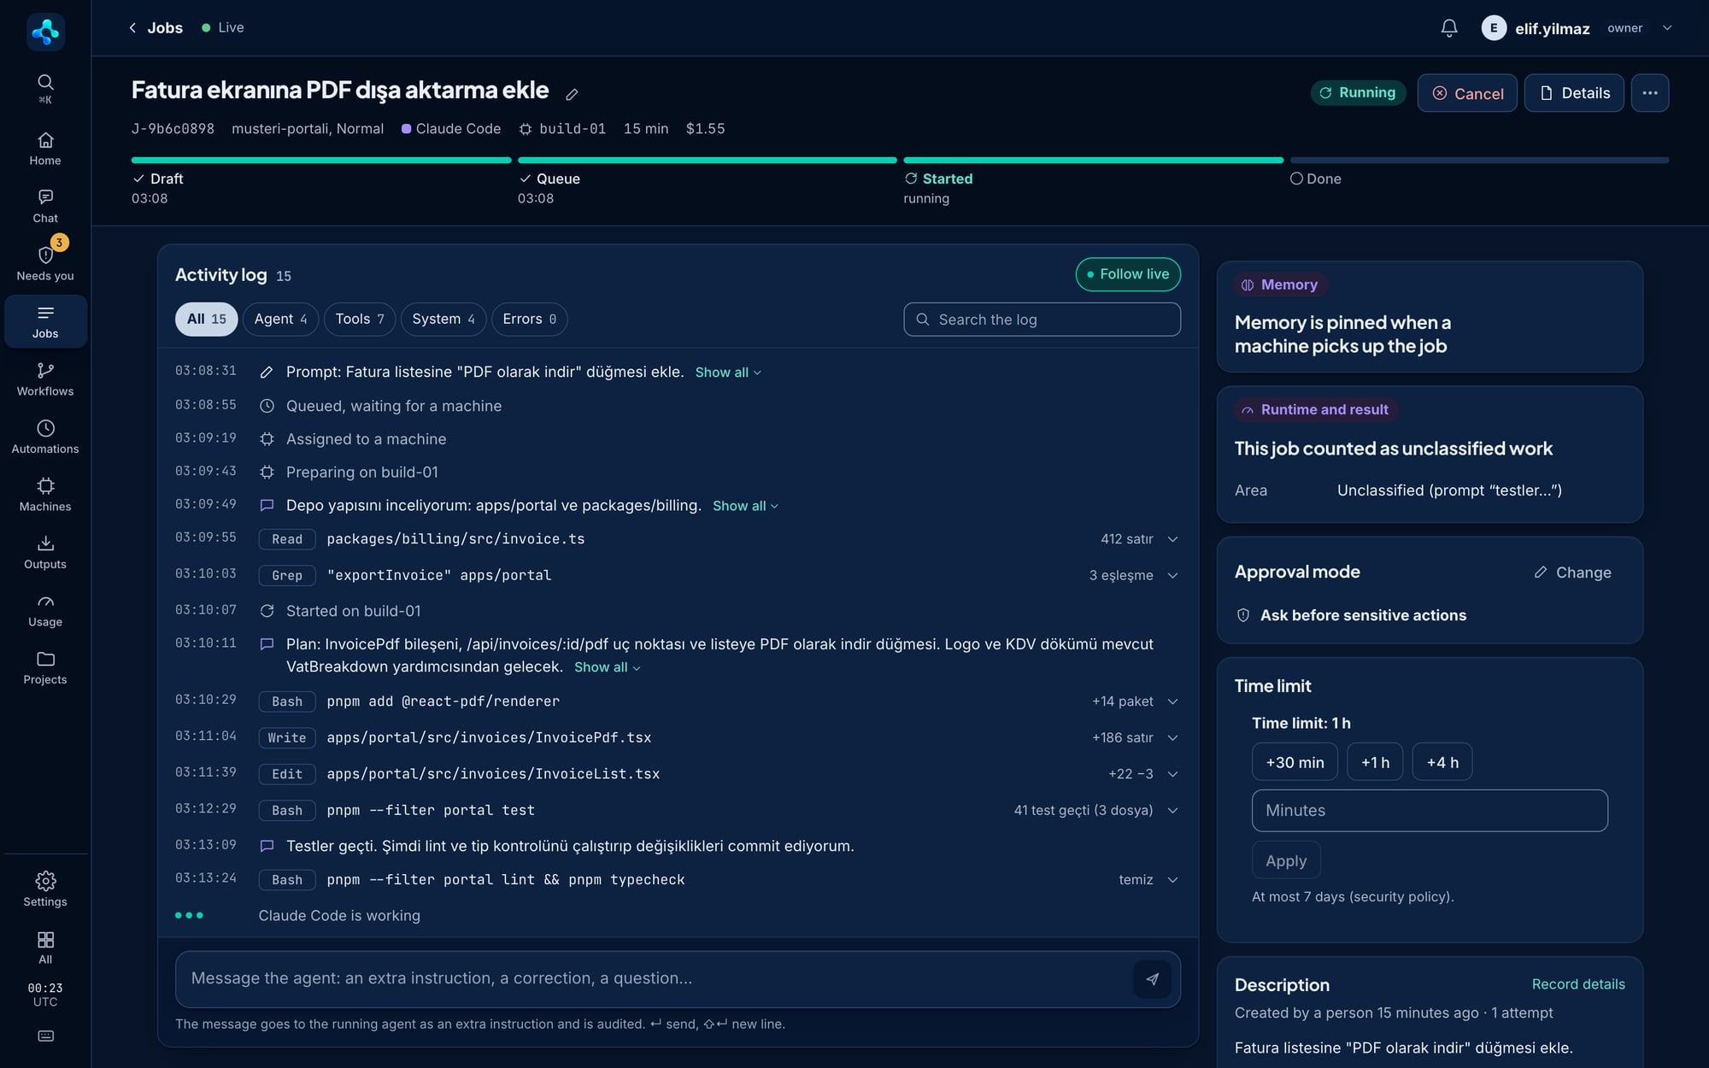
Task: Cancel the running job
Action: (1467, 93)
